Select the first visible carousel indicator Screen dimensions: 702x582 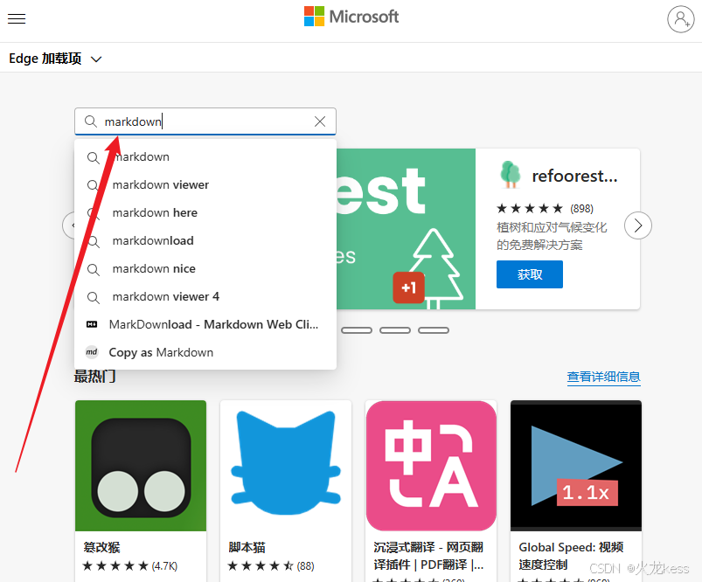[357, 330]
